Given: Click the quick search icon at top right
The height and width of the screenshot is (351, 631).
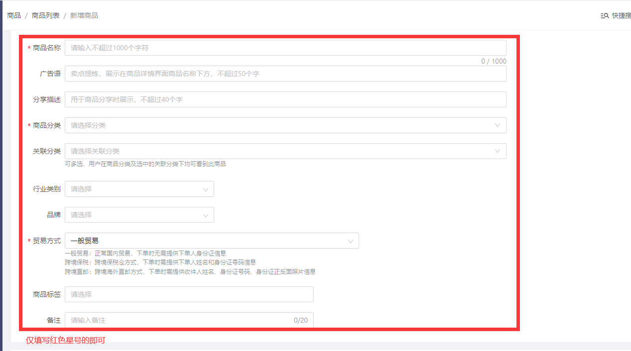Looking at the screenshot, I should click(605, 16).
